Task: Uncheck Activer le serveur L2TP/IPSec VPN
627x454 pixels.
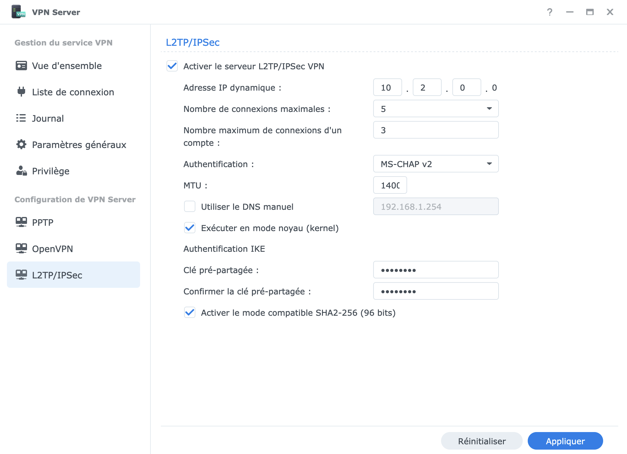Action: point(172,66)
